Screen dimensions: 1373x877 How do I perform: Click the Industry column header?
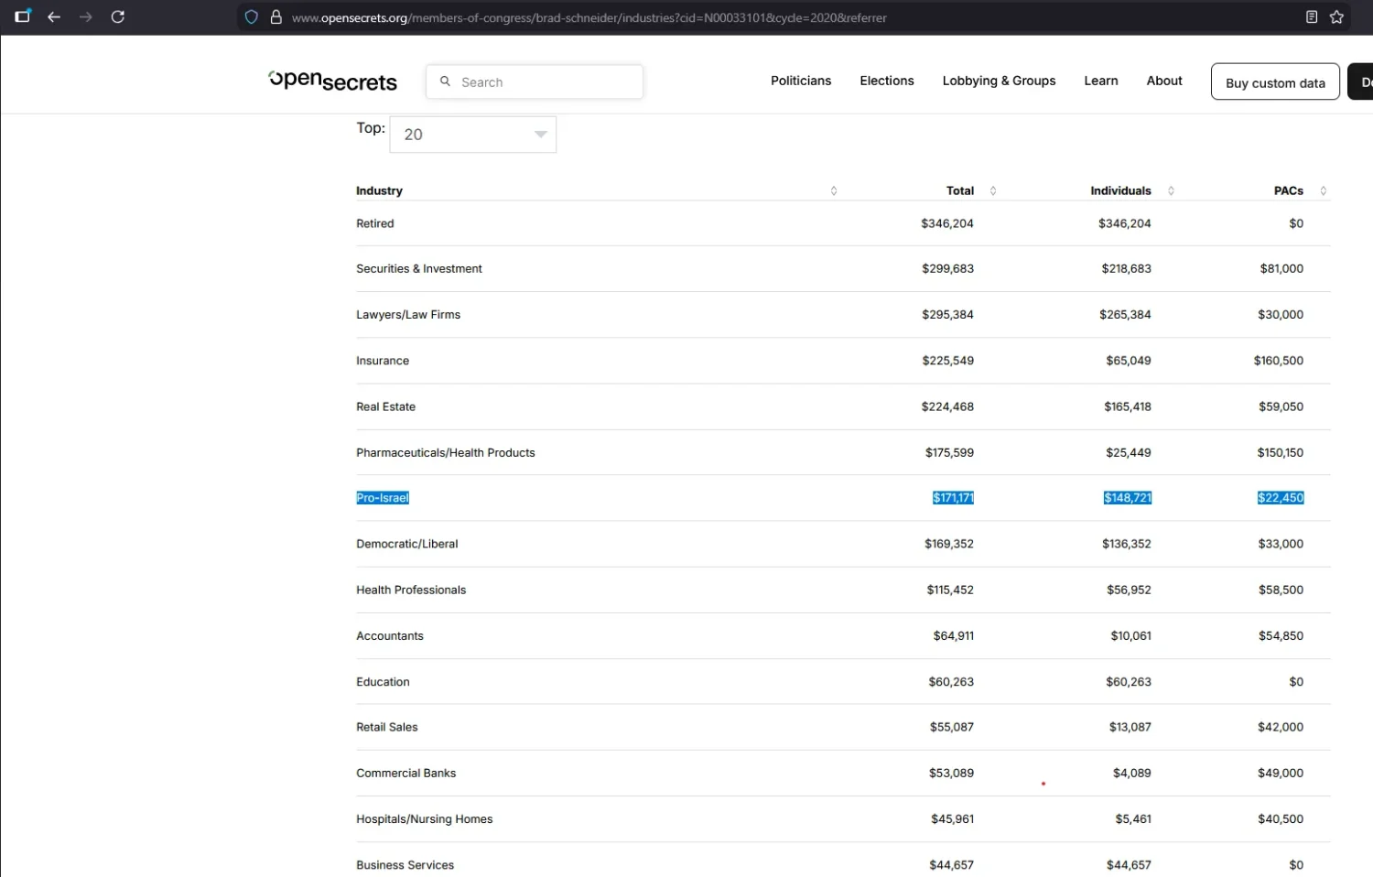tap(379, 190)
